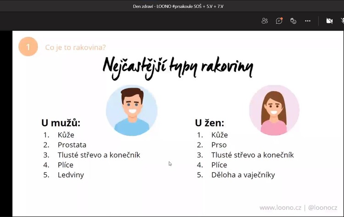Click 'Kůže' under U mužů

(x=66, y=135)
